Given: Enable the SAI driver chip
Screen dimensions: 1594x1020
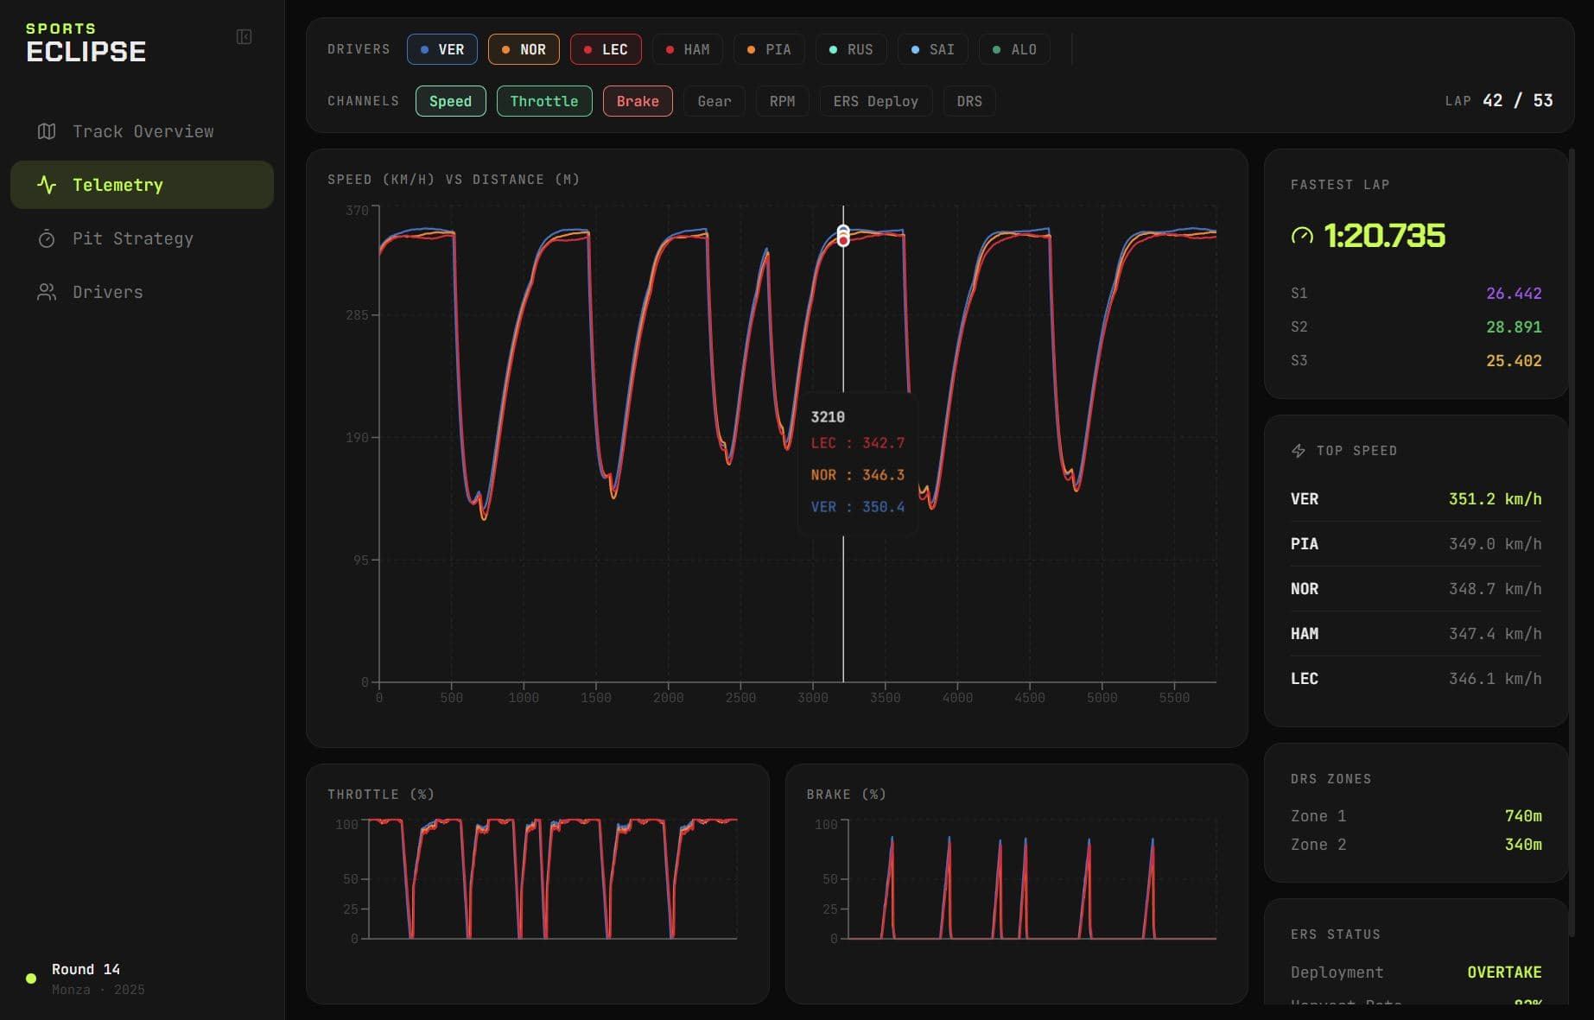Looking at the screenshot, I should [933, 49].
